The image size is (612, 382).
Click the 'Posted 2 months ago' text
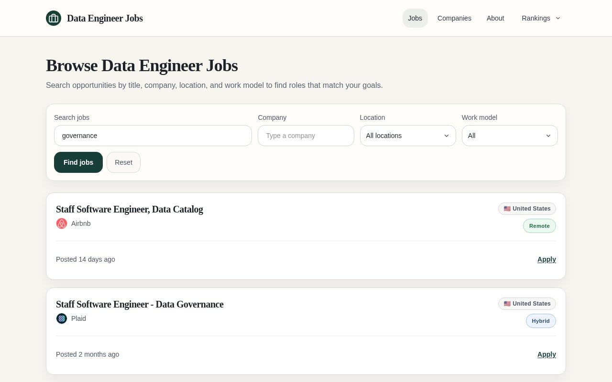point(87,354)
